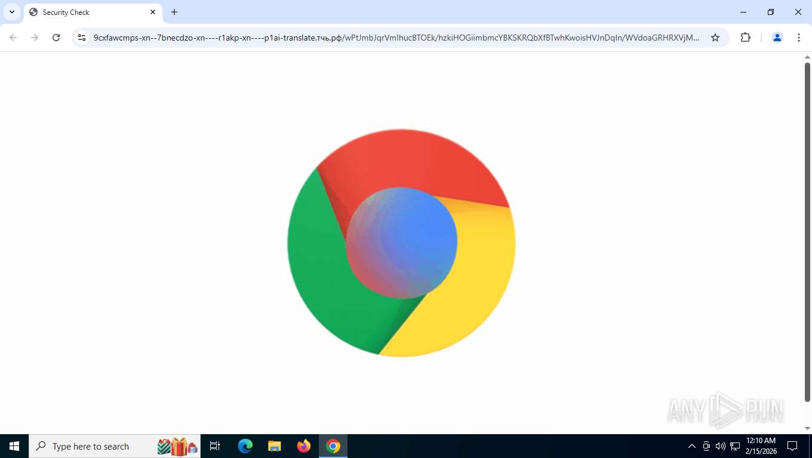Select Chrome icon on taskbar
The width and height of the screenshot is (812, 458).
point(333,446)
